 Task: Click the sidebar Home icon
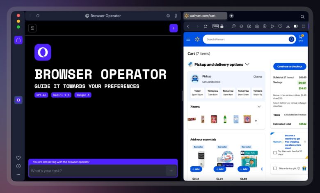[18, 40]
